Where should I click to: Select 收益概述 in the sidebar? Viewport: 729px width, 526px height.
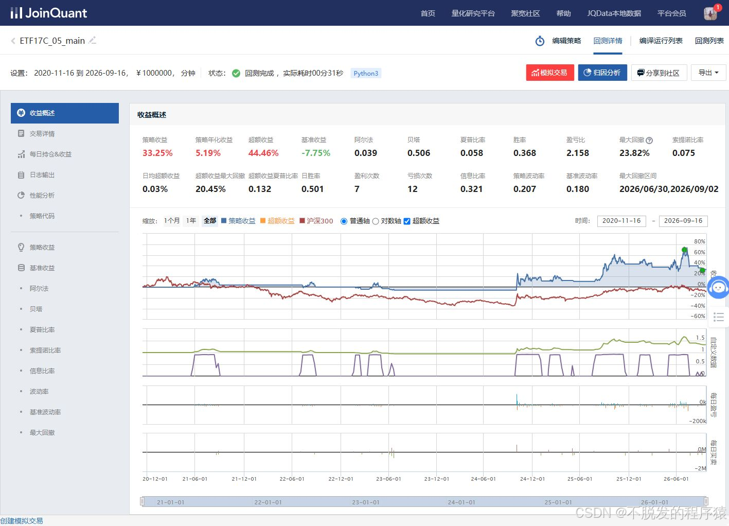[x=65, y=113]
